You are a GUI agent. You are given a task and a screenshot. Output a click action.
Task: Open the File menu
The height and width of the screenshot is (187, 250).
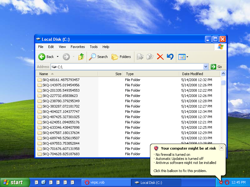pyautogui.click(x=41, y=47)
